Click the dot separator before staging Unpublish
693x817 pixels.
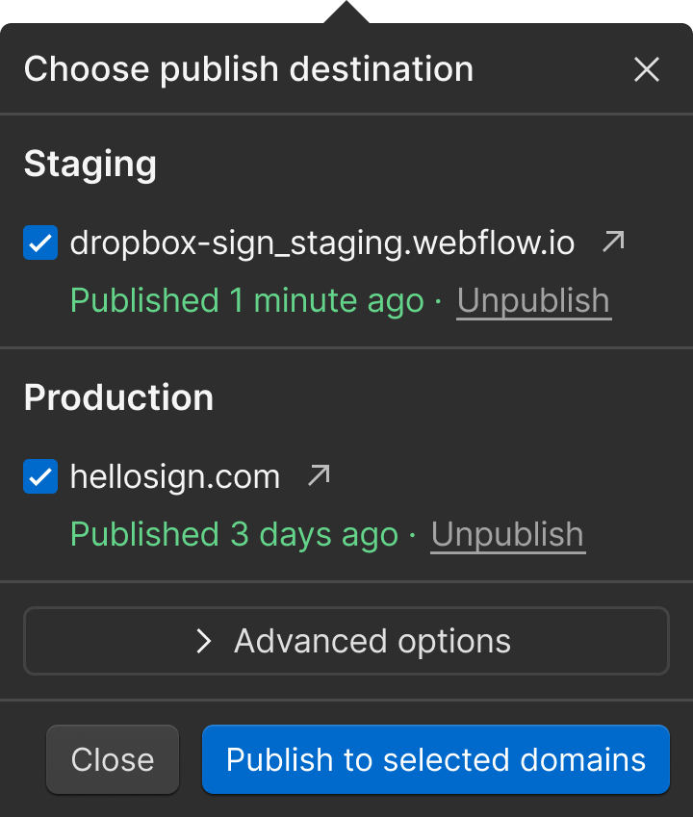pyautogui.click(x=439, y=301)
